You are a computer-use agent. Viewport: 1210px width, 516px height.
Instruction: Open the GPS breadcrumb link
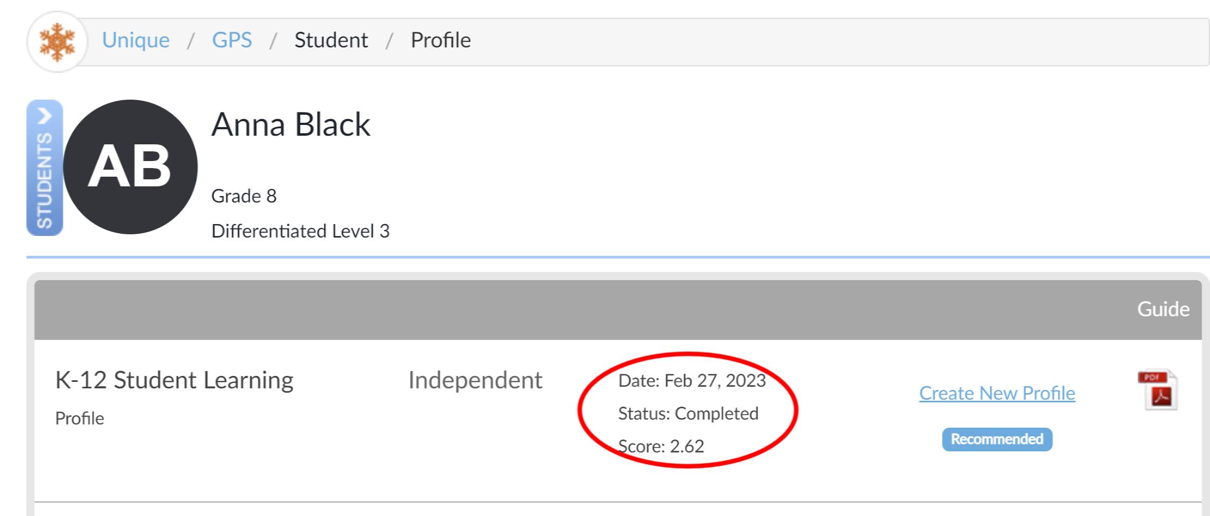pos(232,40)
